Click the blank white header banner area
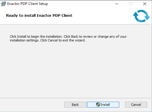The height and width of the screenshot is (112, 152). tap(101, 16)
